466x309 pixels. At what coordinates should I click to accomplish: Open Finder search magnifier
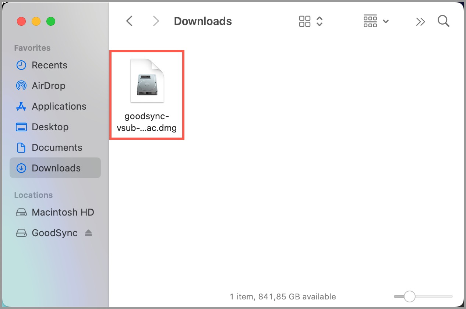point(444,21)
